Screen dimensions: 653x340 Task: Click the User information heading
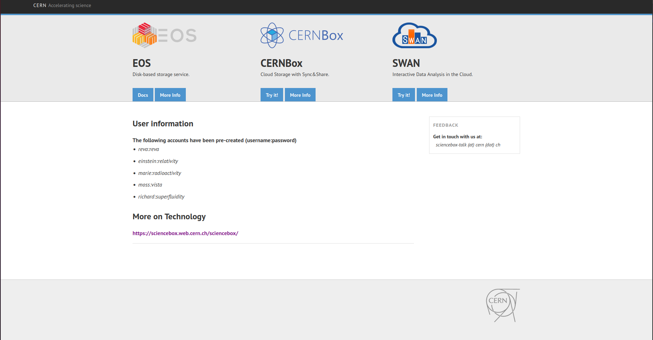163,124
